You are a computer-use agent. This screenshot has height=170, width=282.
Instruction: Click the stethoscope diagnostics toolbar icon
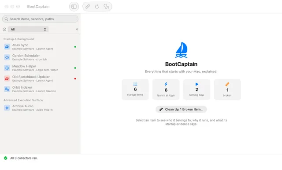(106, 7)
